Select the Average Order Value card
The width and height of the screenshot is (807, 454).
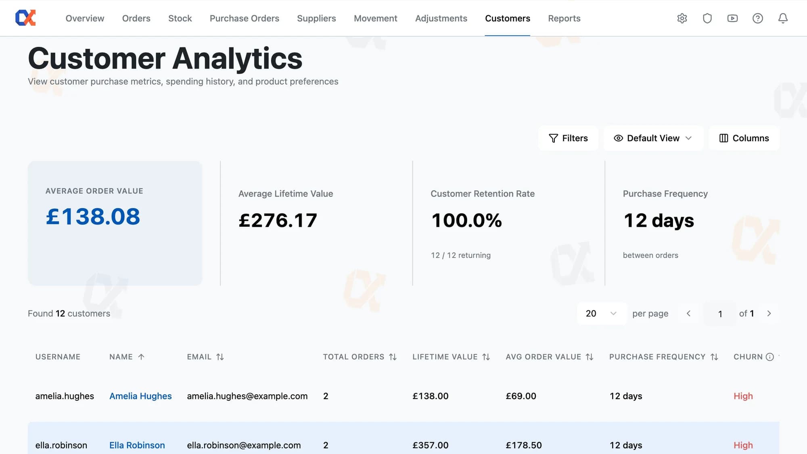pos(115,223)
